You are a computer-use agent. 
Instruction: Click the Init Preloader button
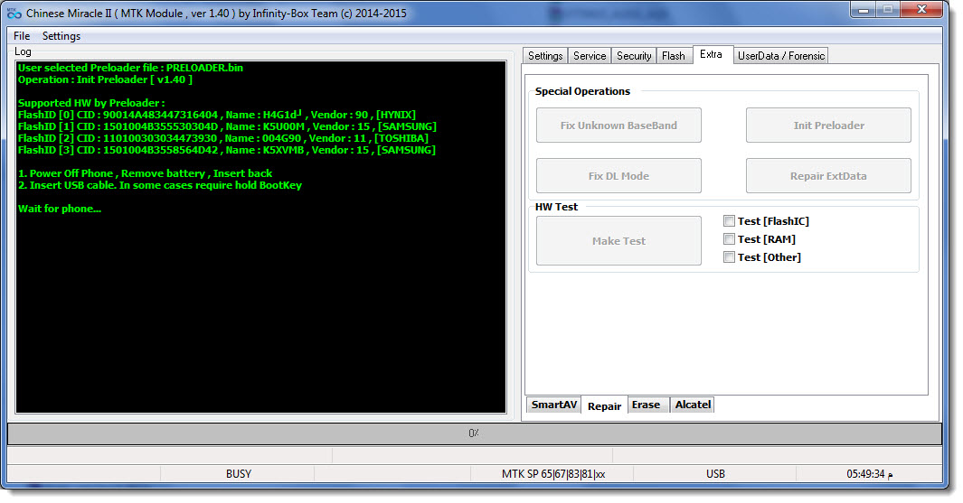point(828,126)
